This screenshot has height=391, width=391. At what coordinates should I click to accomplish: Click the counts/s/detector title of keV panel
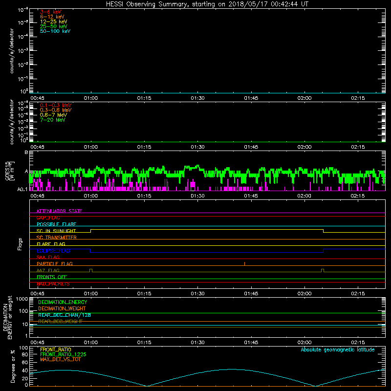click(12, 51)
